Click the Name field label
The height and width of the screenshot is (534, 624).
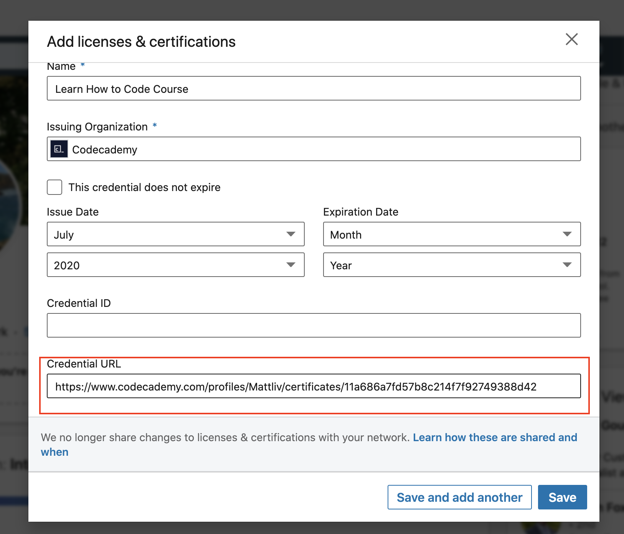coord(61,67)
